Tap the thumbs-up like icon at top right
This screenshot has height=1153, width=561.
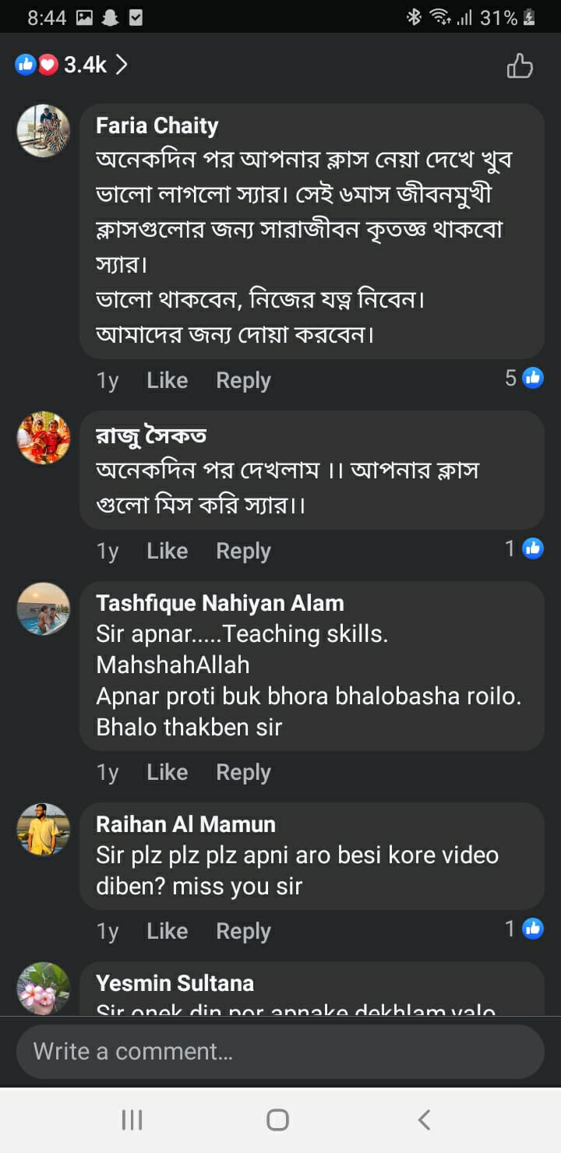tap(520, 66)
